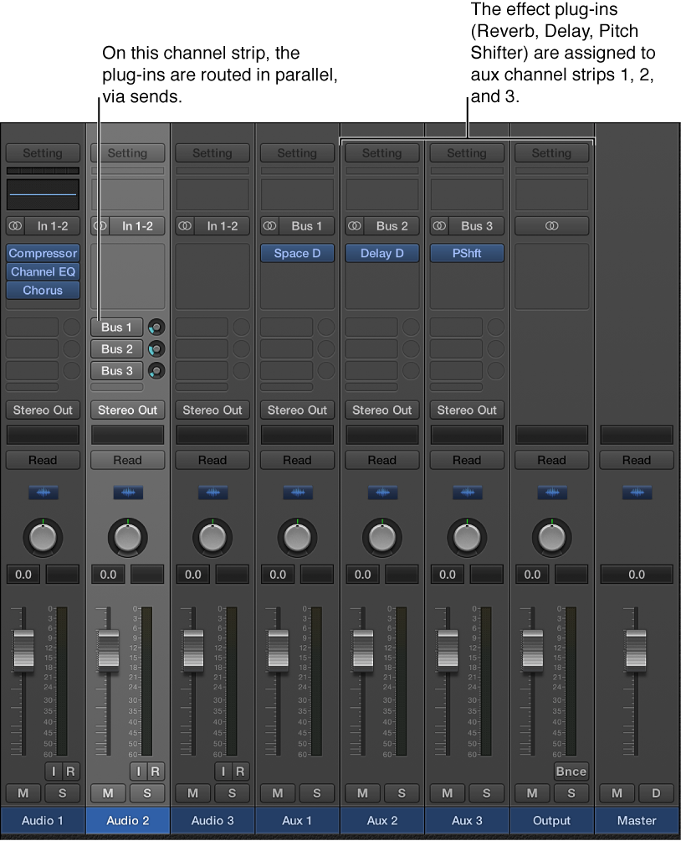The height and width of the screenshot is (841, 681).
Task: Open the Channel EQ plug-in on Audio 1
Action: (43, 271)
